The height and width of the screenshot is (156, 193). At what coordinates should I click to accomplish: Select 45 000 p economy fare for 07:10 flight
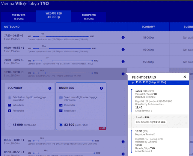(x=148, y=50)
